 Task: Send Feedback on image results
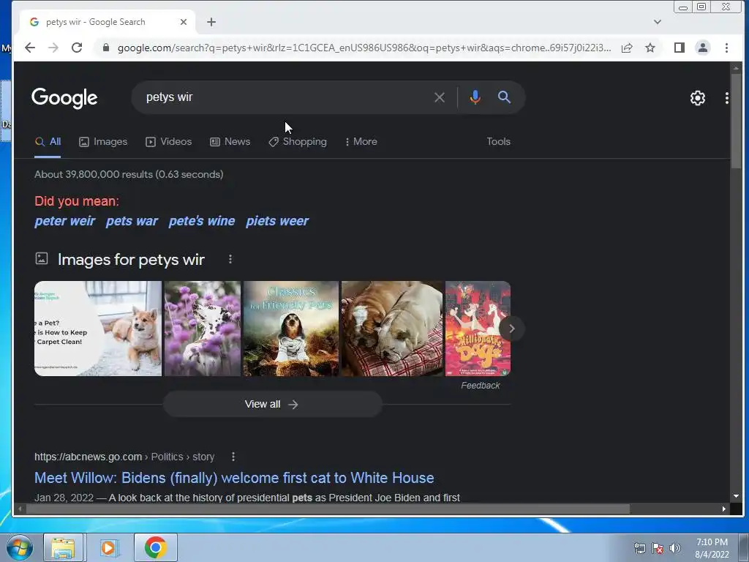(x=480, y=386)
